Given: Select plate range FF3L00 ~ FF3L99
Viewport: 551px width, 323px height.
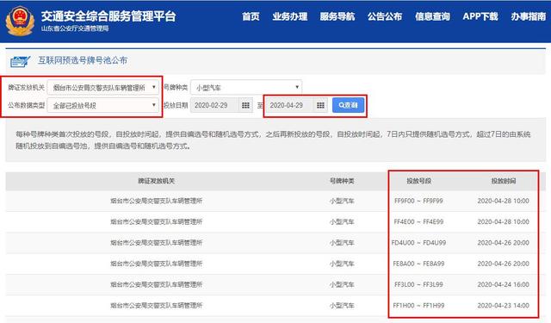Looking at the screenshot, I should 418,284.
